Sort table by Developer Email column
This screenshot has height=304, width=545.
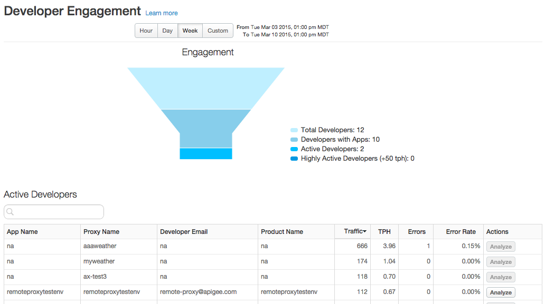coord(184,232)
